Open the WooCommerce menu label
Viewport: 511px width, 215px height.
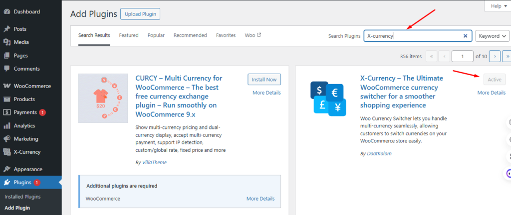point(32,86)
